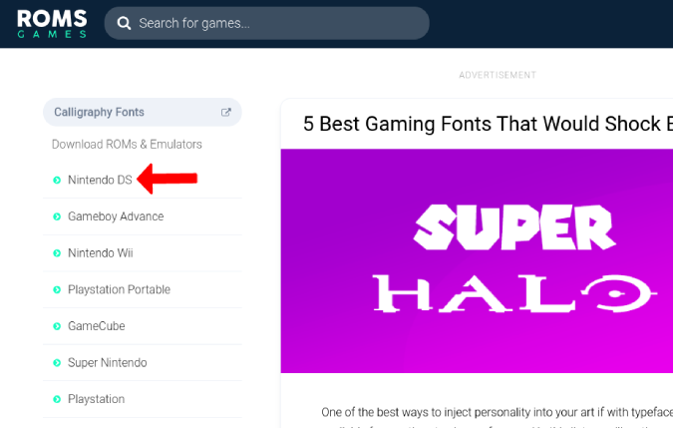This screenshot has width=673, height=428.
Task: Click the ROMS Games logo
Action: coord(52,24)
